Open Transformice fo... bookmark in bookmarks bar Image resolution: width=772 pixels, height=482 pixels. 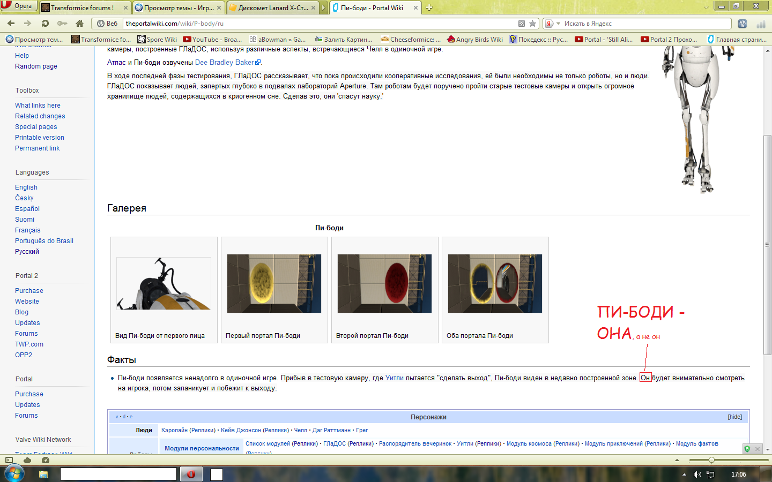[x=101, y=39]
